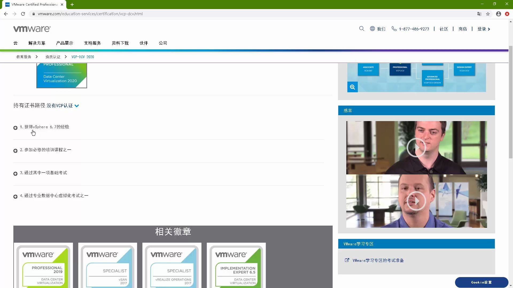Click the 1-877-486-9273 phone number
The image size is (513, 288).
point(414,29)
